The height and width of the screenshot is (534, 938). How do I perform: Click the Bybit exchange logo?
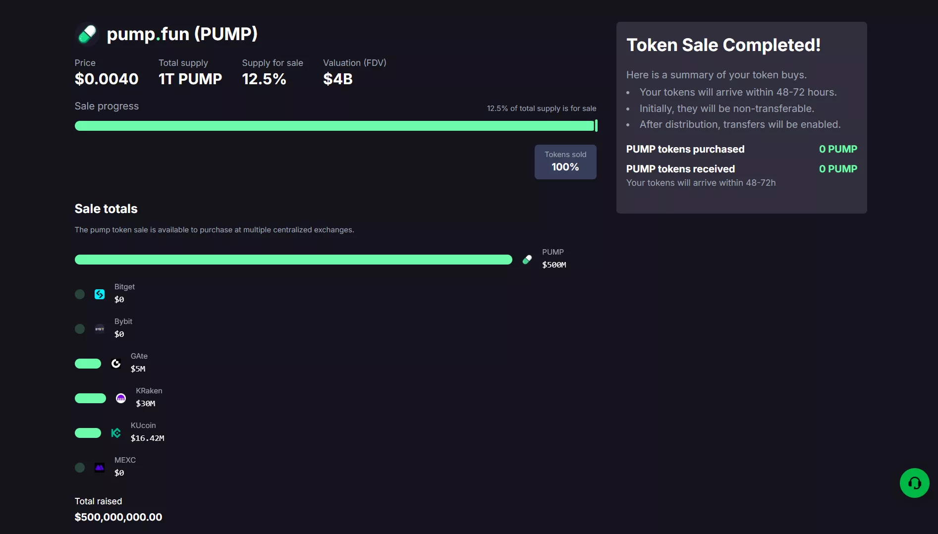100,329
